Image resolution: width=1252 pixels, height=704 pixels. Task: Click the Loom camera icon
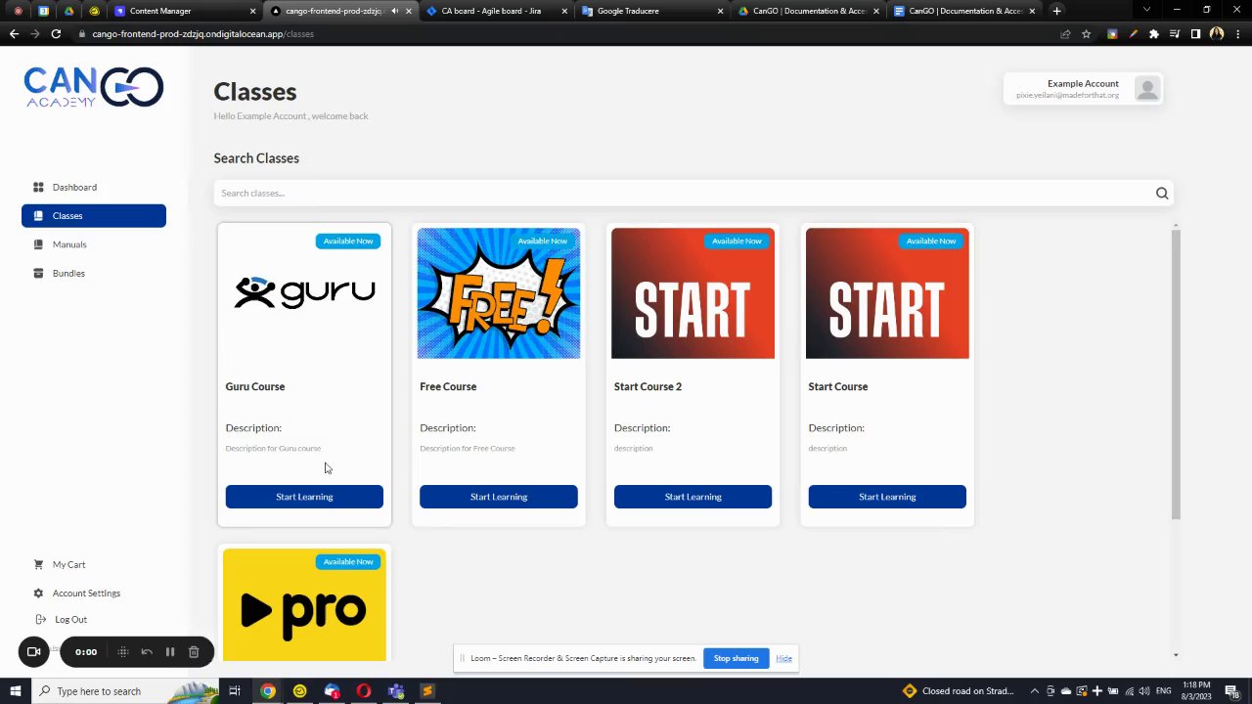[33, 652]
